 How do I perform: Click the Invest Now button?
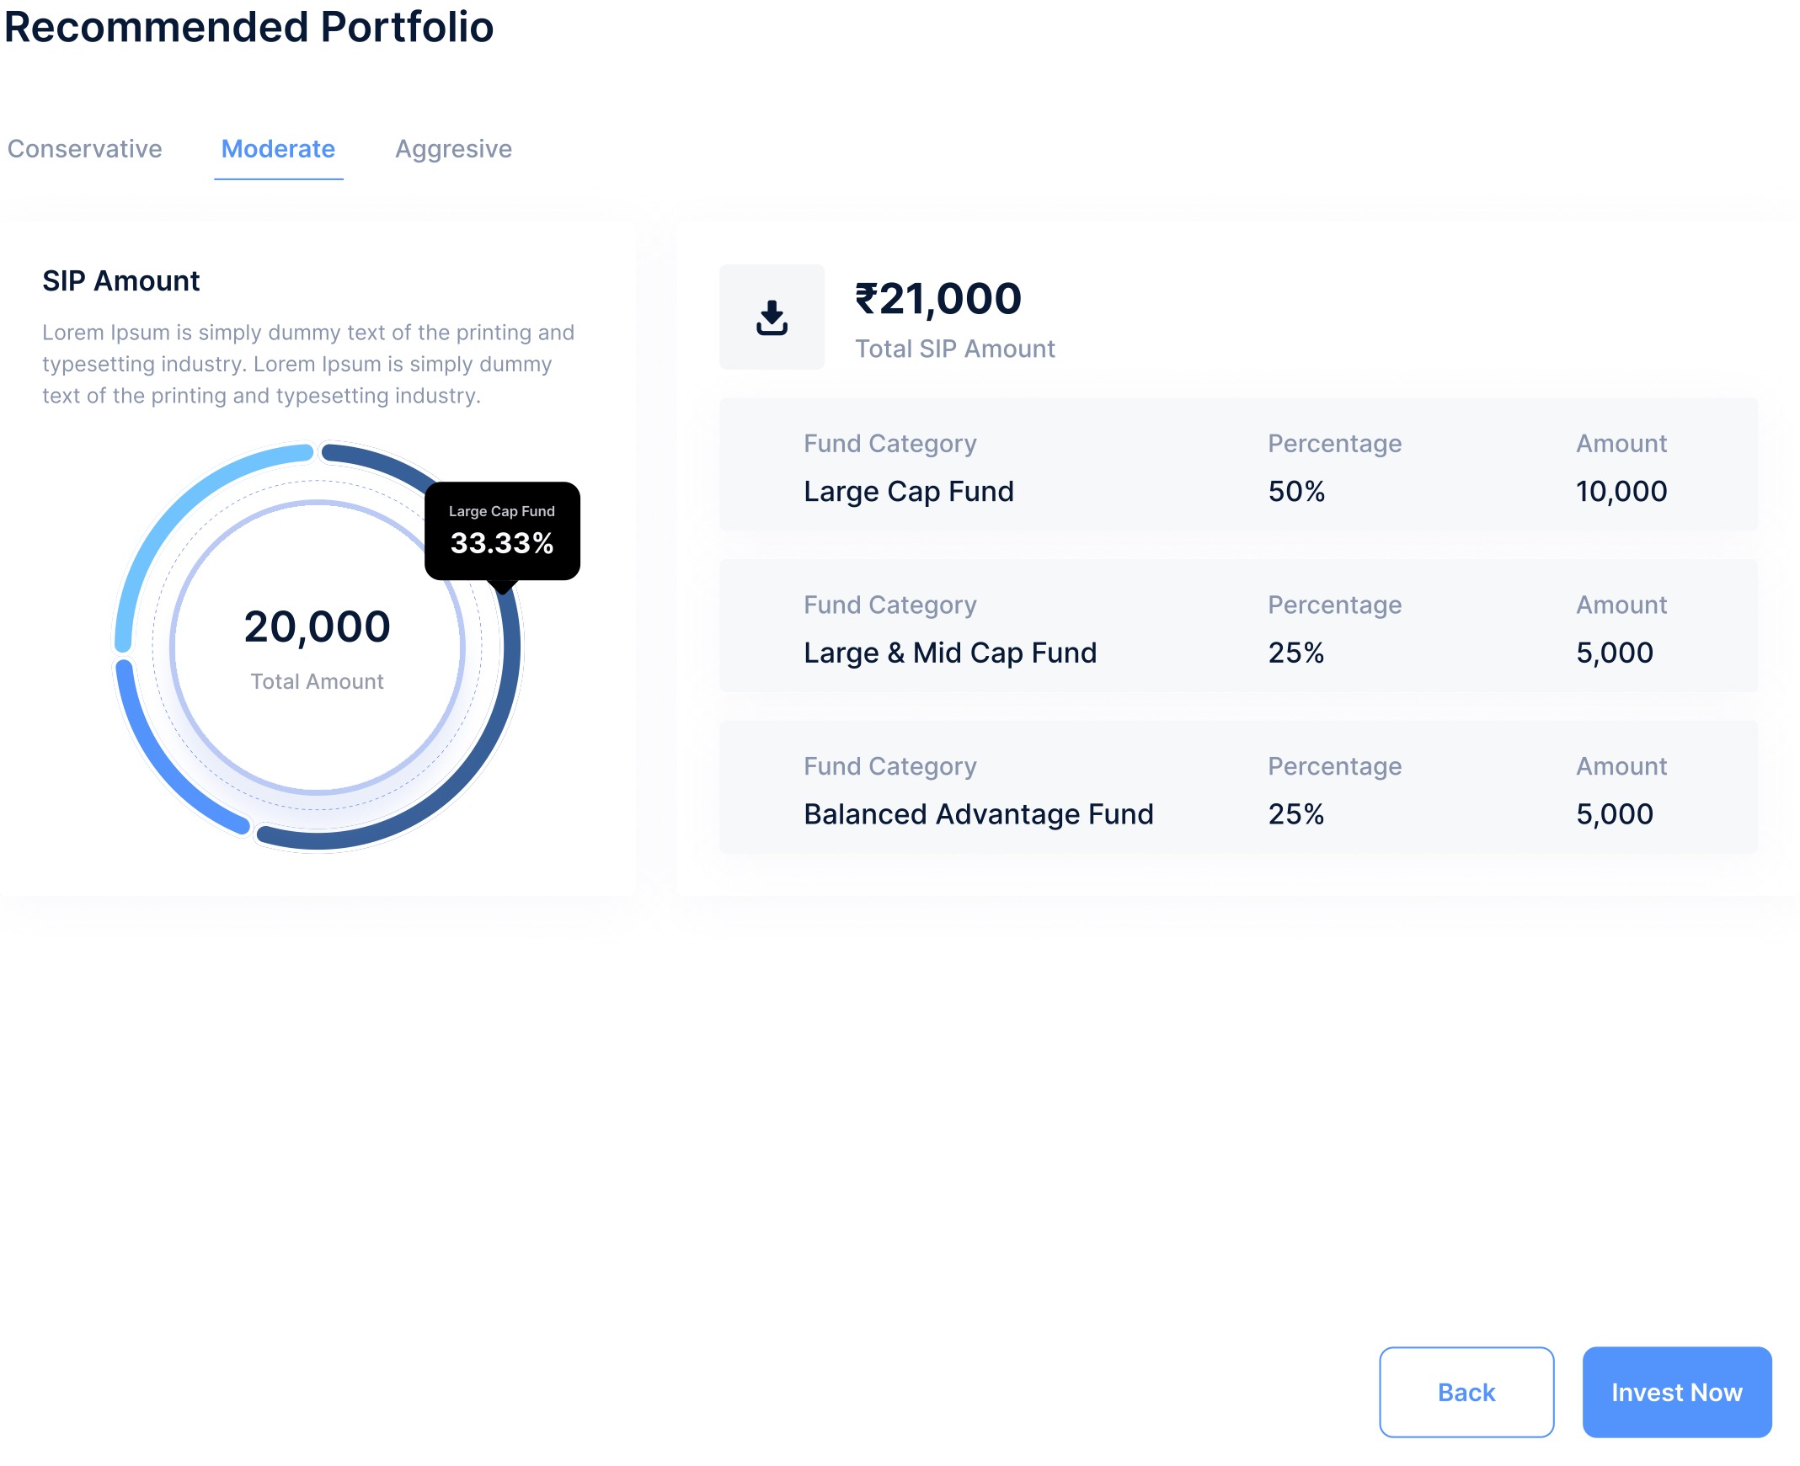[1676, 1392]
